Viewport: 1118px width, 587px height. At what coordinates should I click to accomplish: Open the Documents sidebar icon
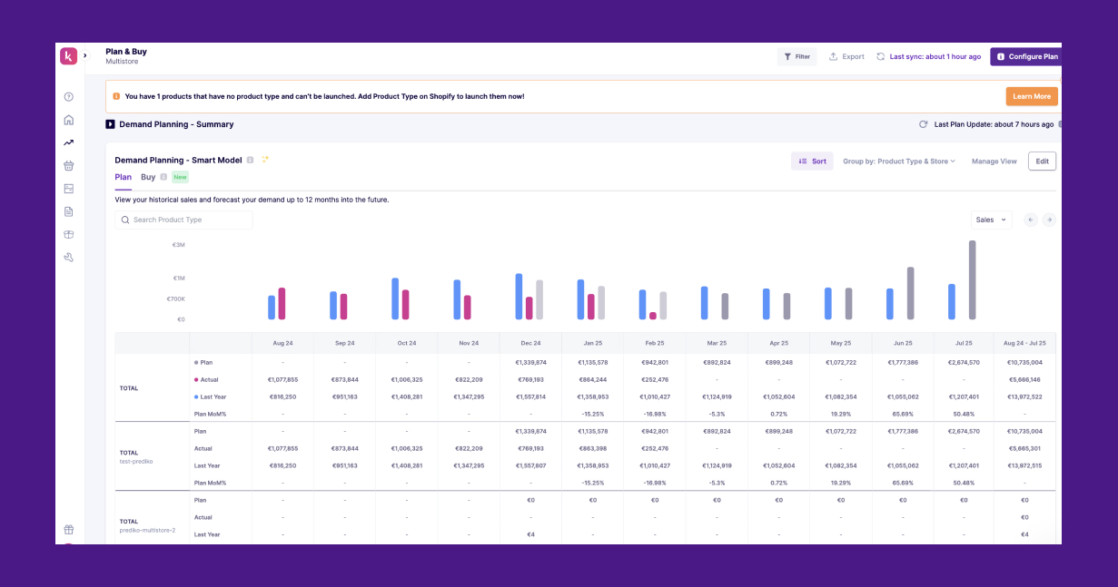pyautogui.click(x=68, y=210)
